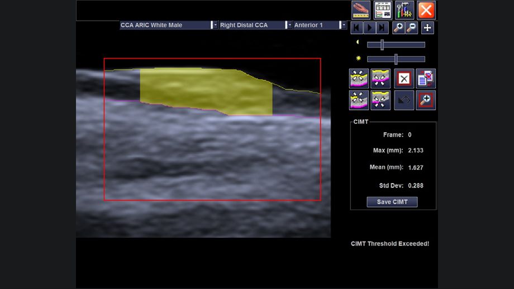Click the Frame value 0
The height and width of the screenshot is (289, 514).
point(410,135)
